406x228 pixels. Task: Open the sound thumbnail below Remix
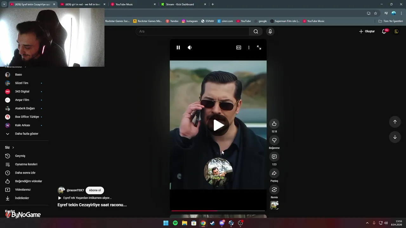[x=274, y=205]
